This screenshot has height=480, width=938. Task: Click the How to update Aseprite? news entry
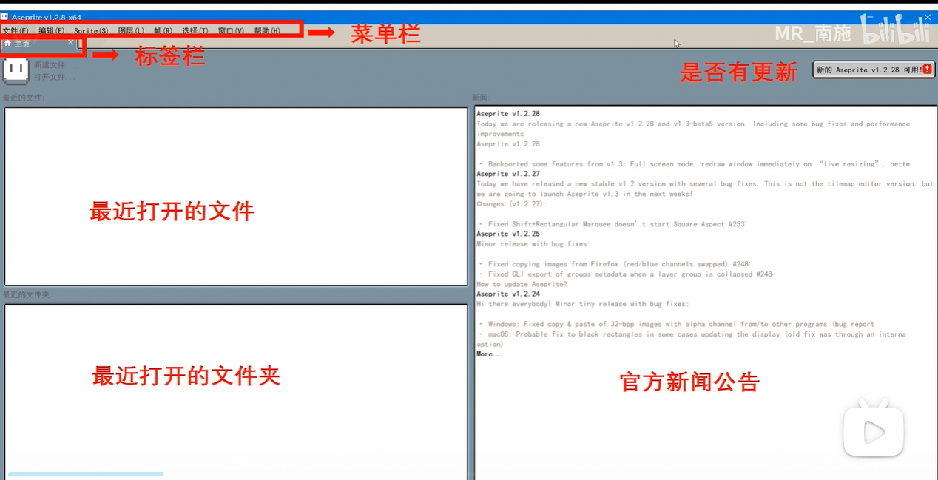(522, 284)
